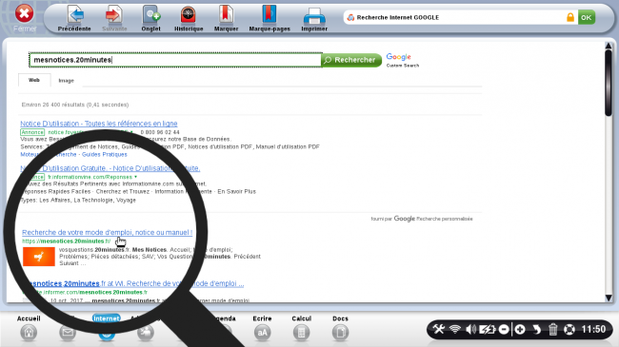Toggle the volume speaker icon

click(470, 329)
